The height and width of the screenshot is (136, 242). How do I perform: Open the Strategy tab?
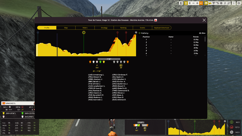coord(104,28)
